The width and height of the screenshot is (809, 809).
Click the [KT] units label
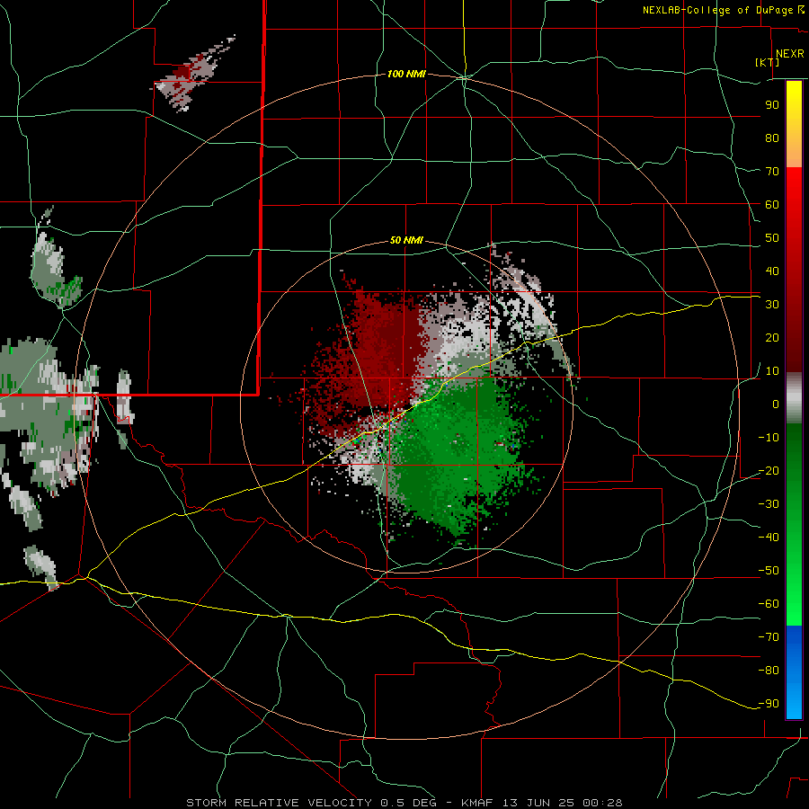click(x=768, y=62)
